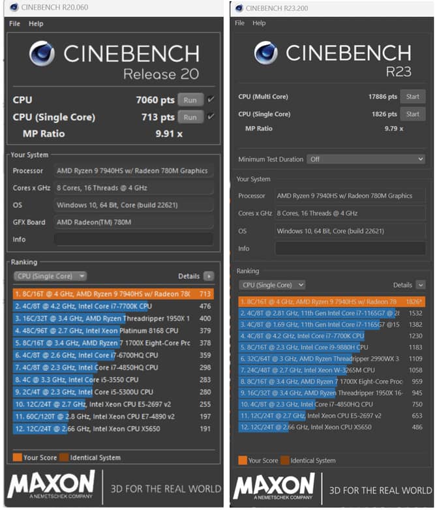Select Core i5-3550 row scoring 283
Screen dimensions: 437x510
coord(113,380)
